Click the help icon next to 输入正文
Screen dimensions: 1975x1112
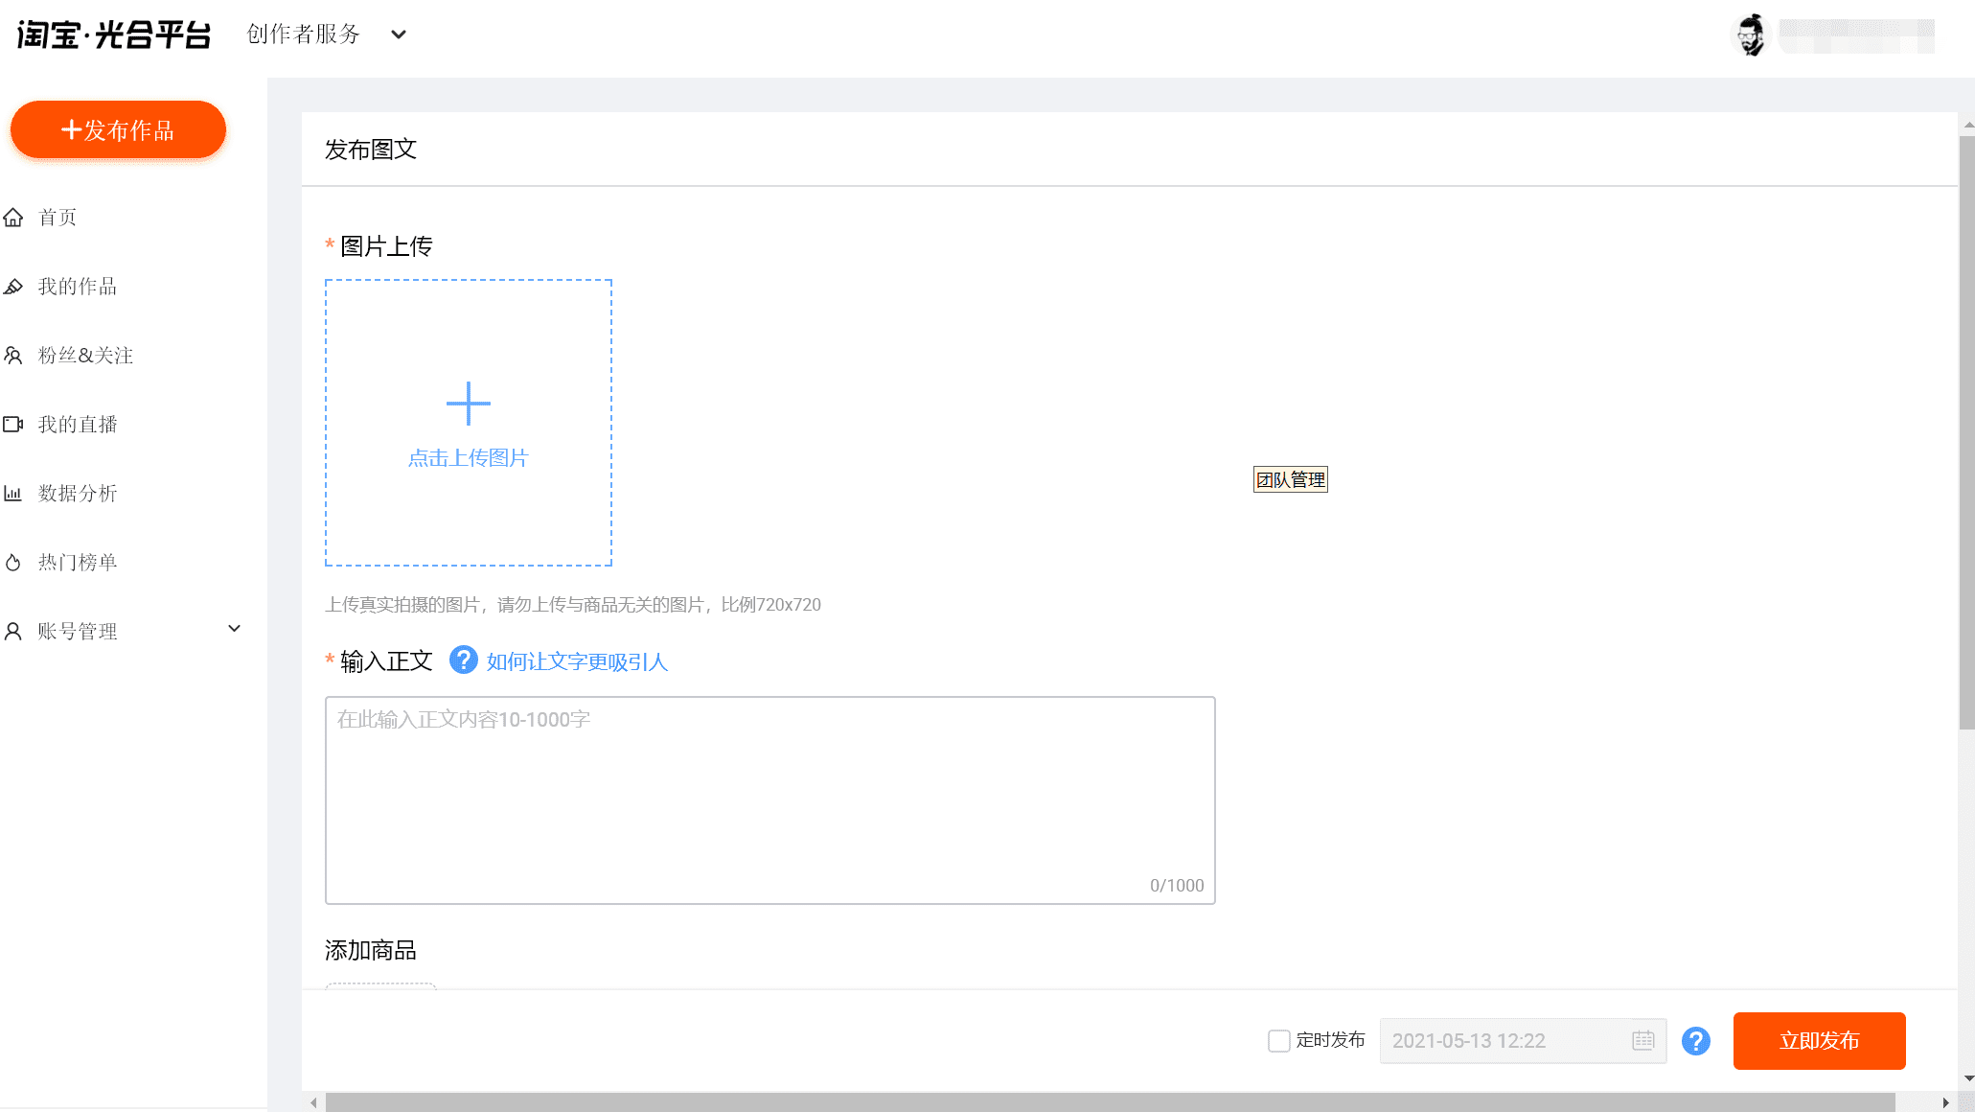(464, 660)
